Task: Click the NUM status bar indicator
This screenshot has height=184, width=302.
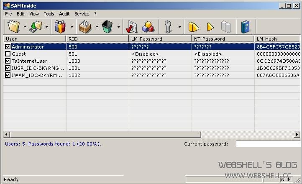Action: click(286, 179)
